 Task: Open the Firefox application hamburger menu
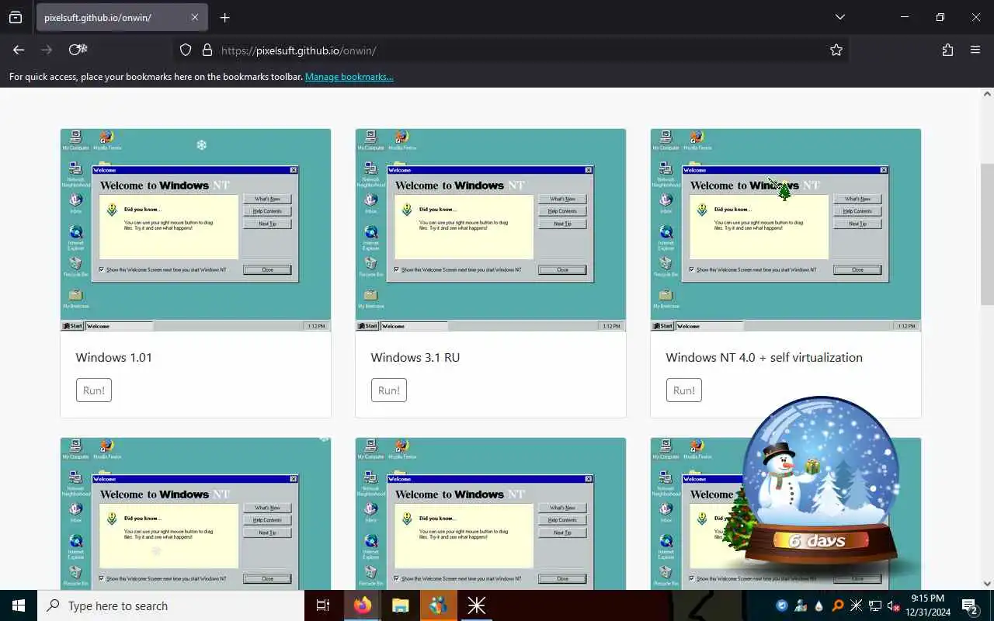(975, 50)
